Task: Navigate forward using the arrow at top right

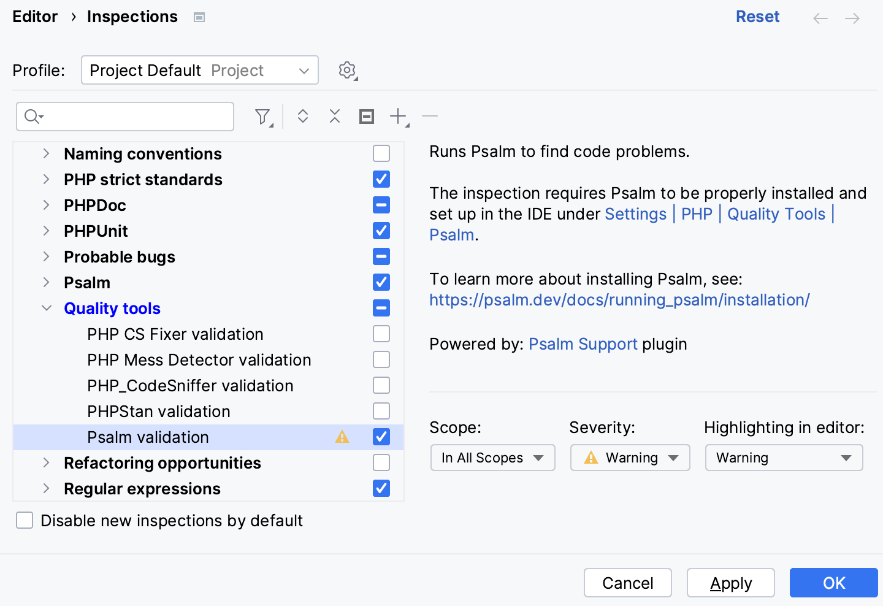Action: click(852, 18)
